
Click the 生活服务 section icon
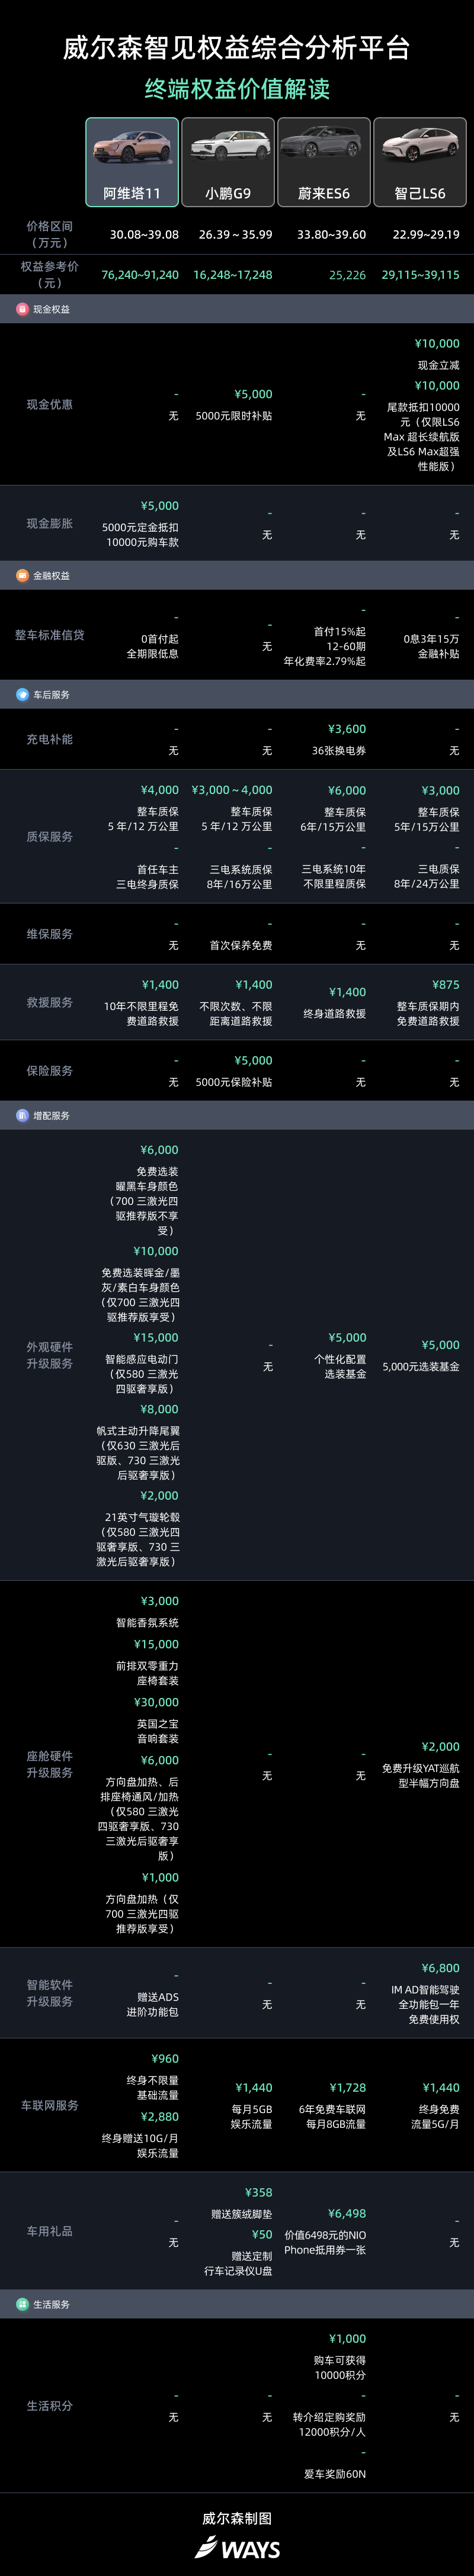tap(22, 2304)
